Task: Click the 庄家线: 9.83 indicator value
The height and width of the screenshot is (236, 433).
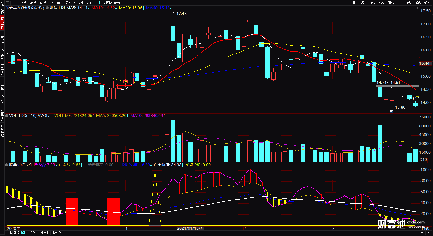Action: coord(71,165)
